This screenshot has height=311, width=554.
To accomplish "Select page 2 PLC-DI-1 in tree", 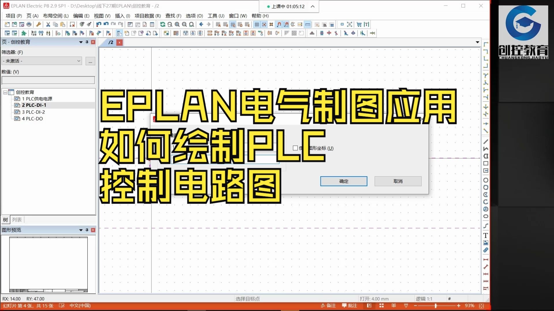I will [34, 105].
